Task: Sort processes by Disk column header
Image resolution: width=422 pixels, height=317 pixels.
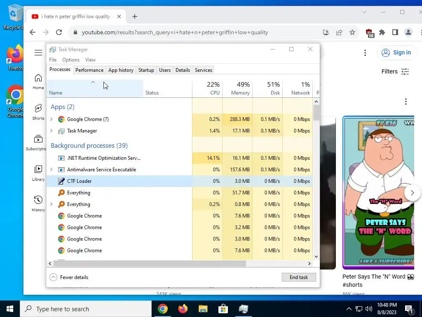Action: tap(268, 88)
